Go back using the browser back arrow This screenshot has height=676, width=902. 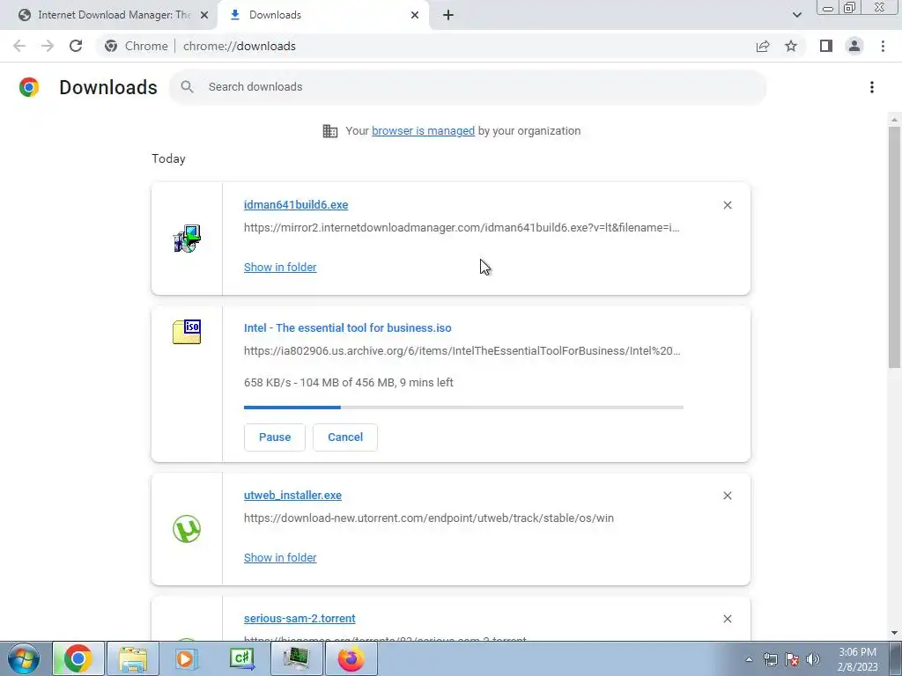coord(19,46)
